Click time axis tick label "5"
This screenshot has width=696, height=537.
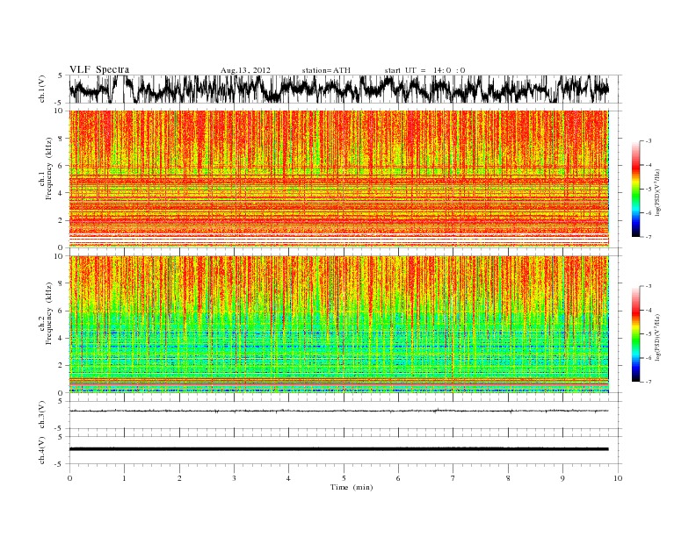pos(344,478)
